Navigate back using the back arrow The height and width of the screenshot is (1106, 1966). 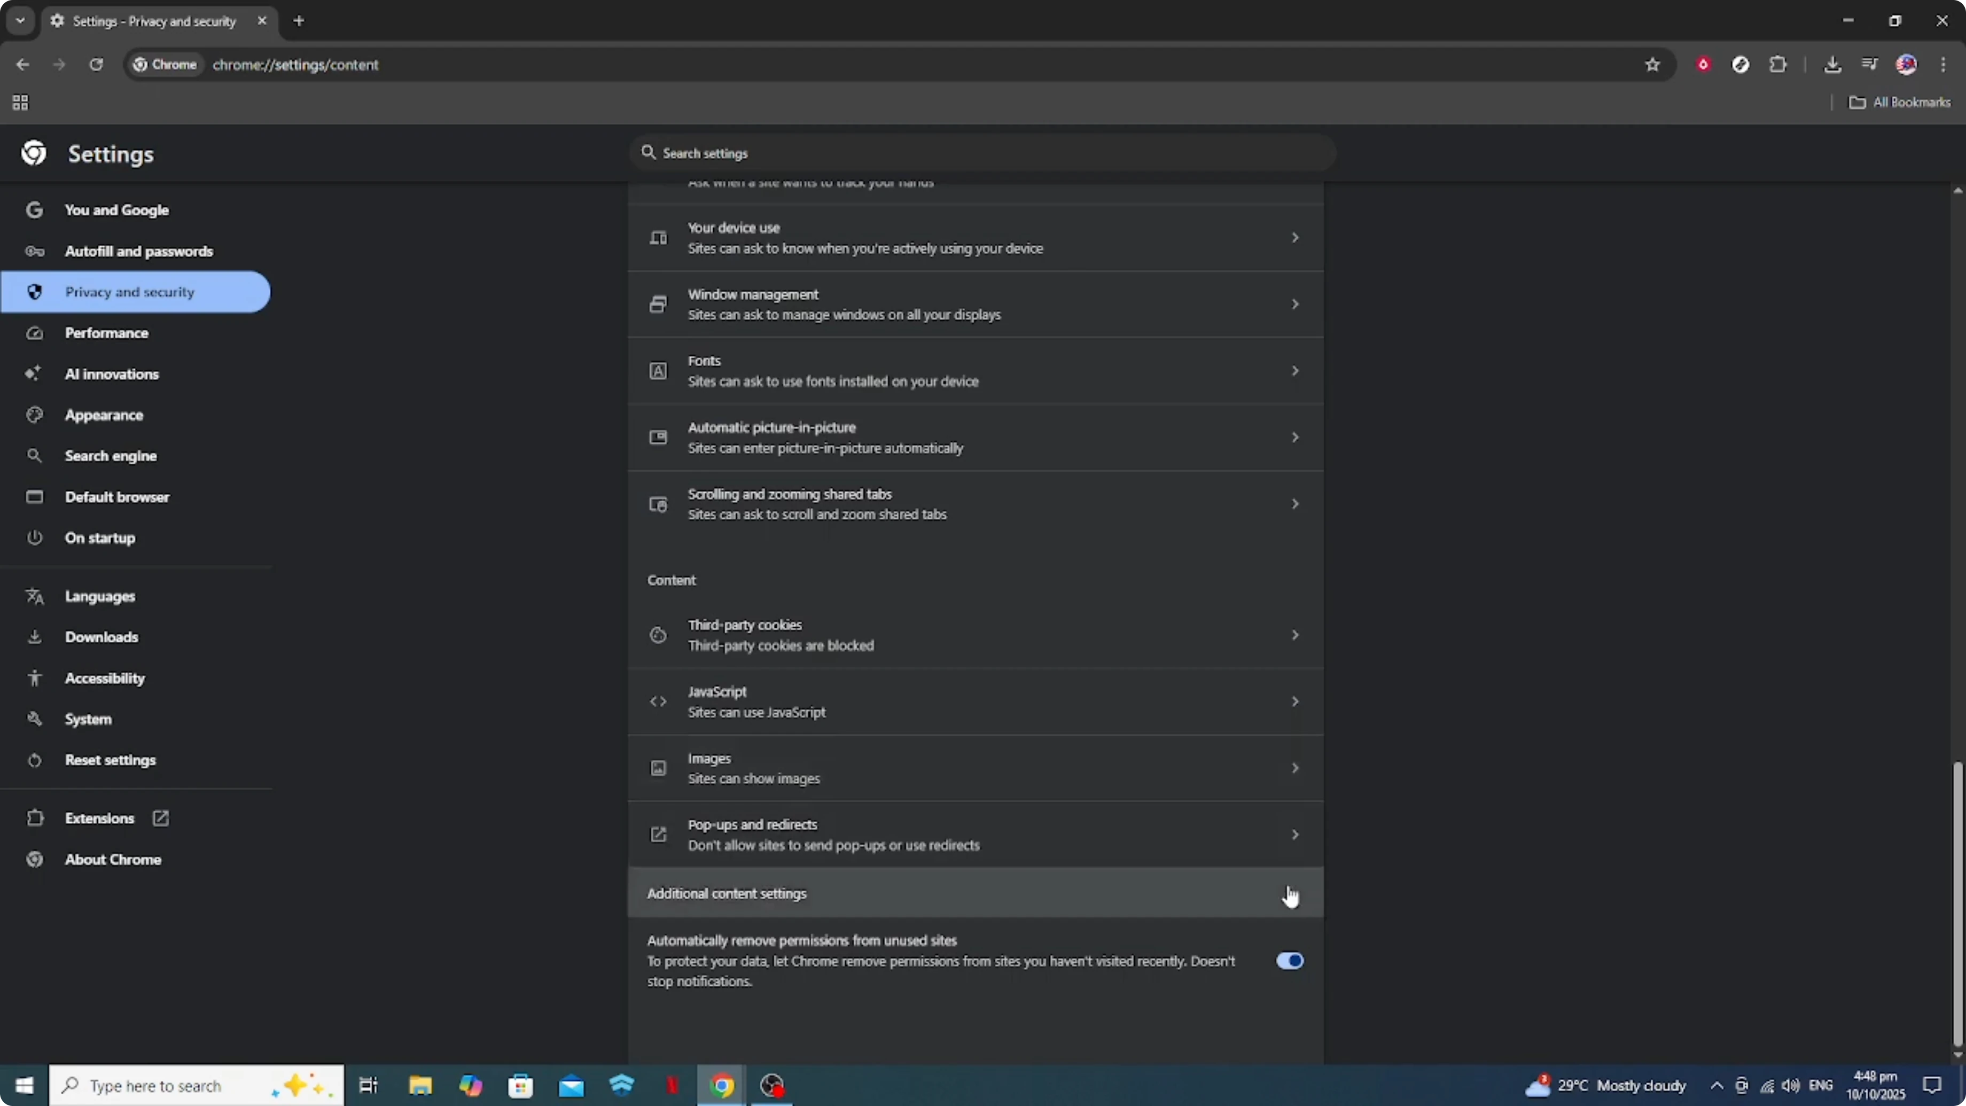tap(22, 65)
